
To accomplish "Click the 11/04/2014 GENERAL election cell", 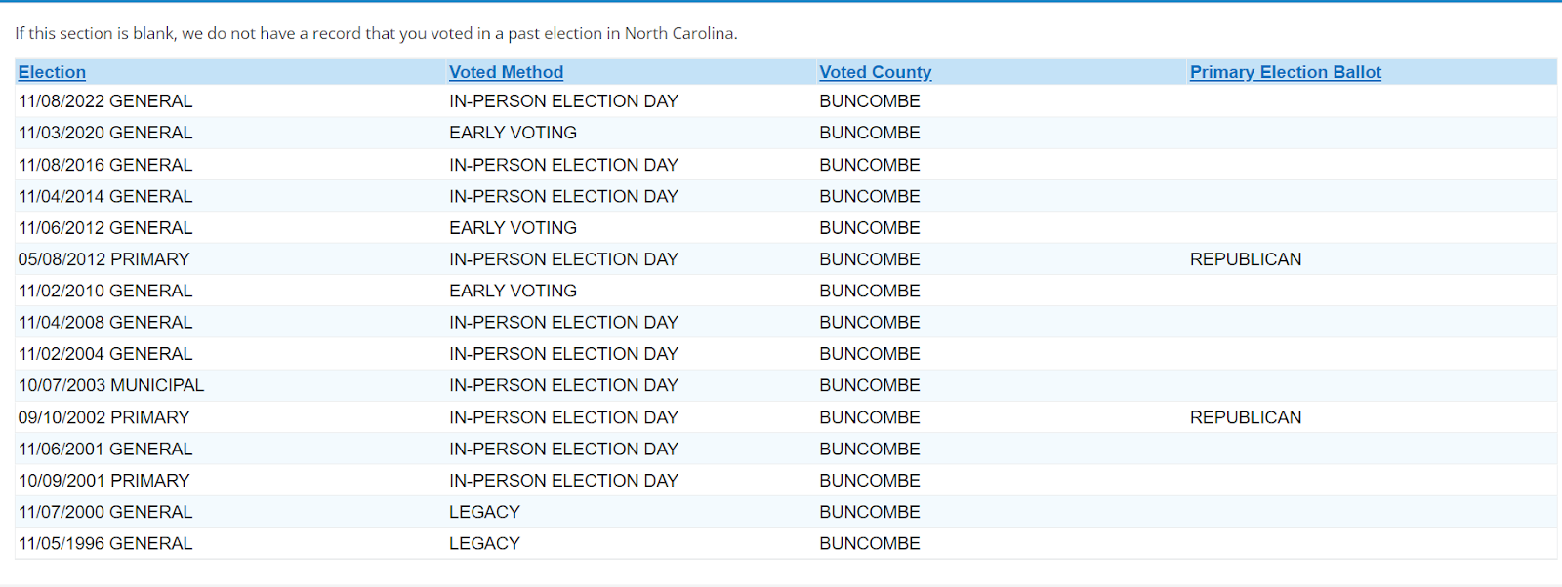I will 105,196.
